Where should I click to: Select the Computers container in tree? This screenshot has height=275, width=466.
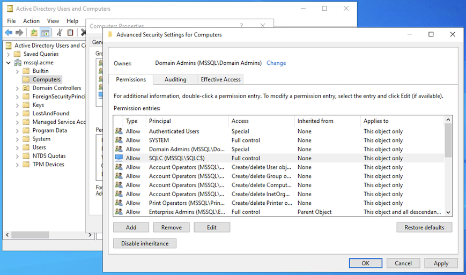[x=46, y=79]
